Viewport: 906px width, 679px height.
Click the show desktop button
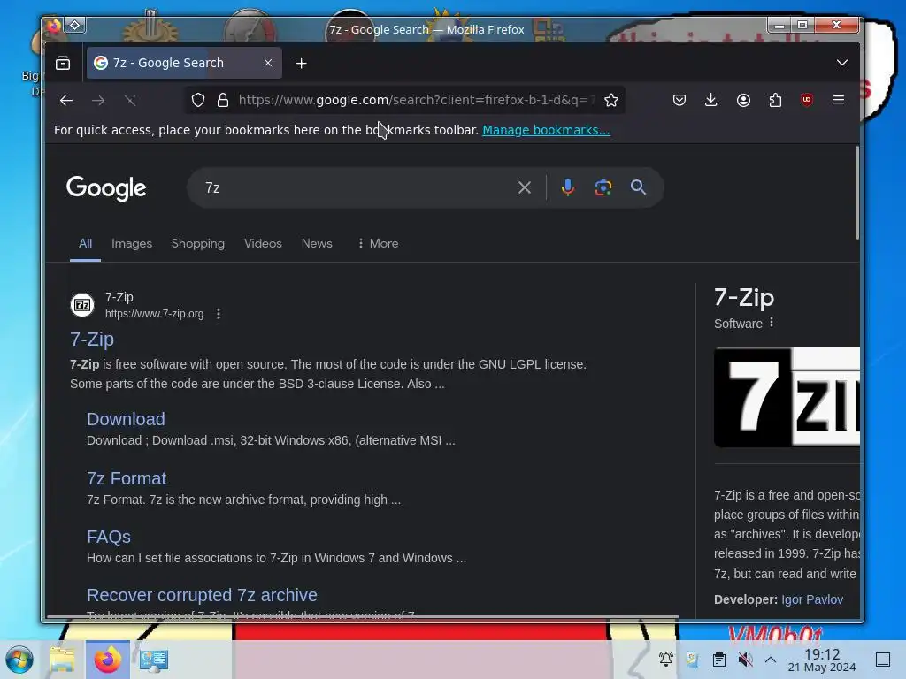click(883, 660)
